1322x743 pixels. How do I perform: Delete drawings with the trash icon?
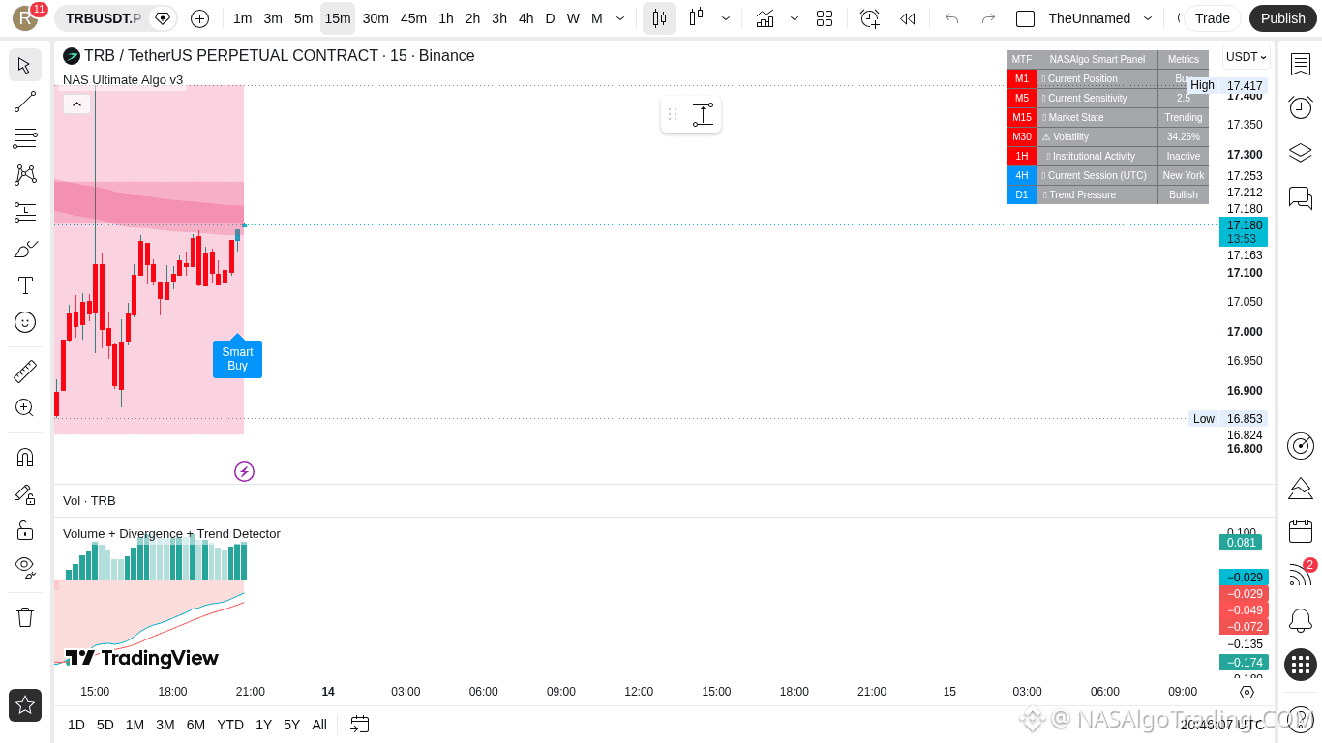25,616
